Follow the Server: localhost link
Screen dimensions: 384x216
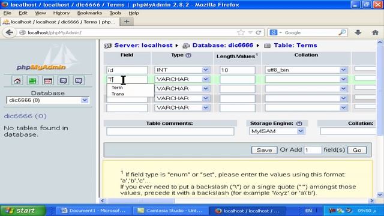[143, 46]
